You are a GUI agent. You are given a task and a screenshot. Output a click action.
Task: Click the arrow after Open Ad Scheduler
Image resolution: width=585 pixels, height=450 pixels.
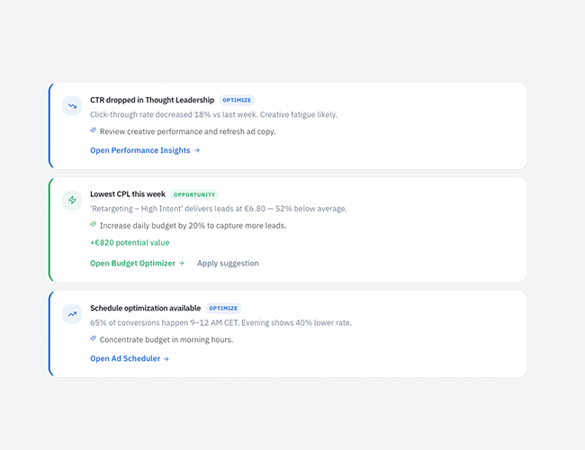click(x=166, y=358)
